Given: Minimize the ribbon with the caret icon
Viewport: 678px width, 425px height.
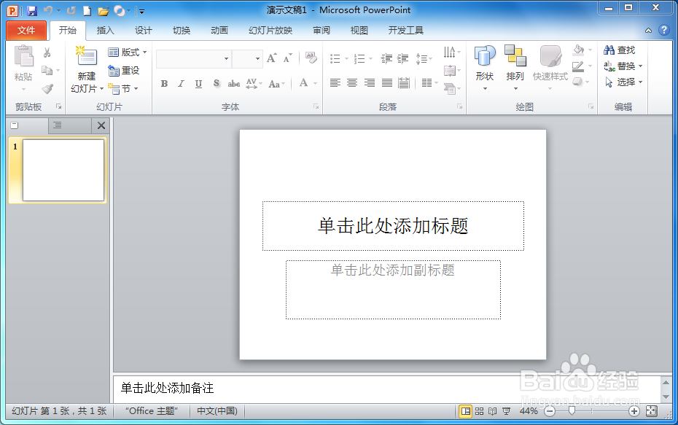Looking at the screenshot, I should (648, 31).
